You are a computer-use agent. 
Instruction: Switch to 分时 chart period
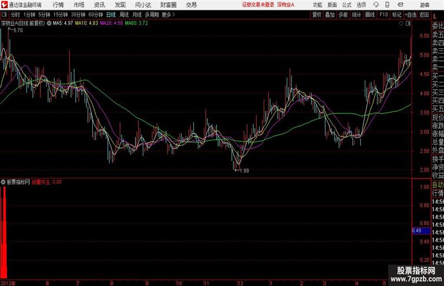click(15, 15)
